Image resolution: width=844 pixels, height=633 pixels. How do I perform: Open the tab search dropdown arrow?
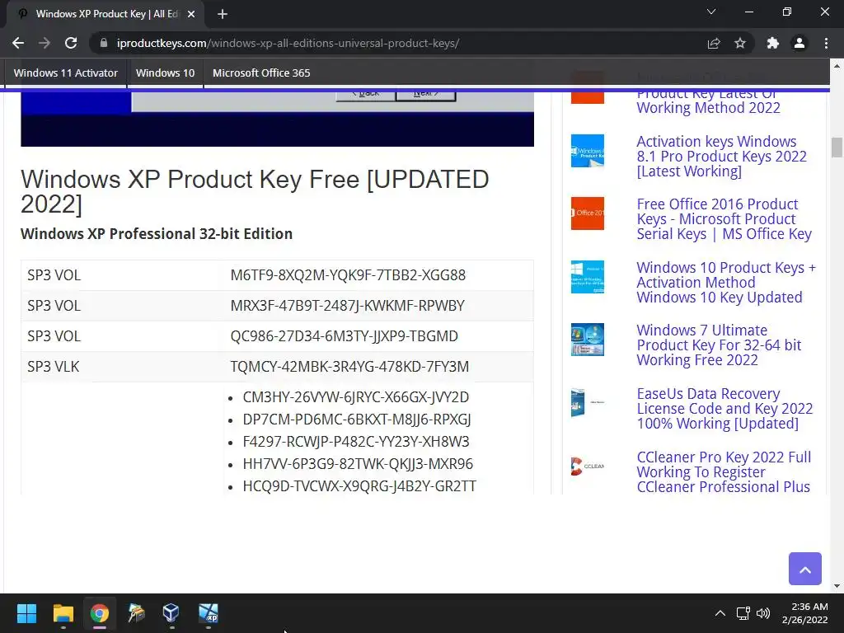(711, 12)
